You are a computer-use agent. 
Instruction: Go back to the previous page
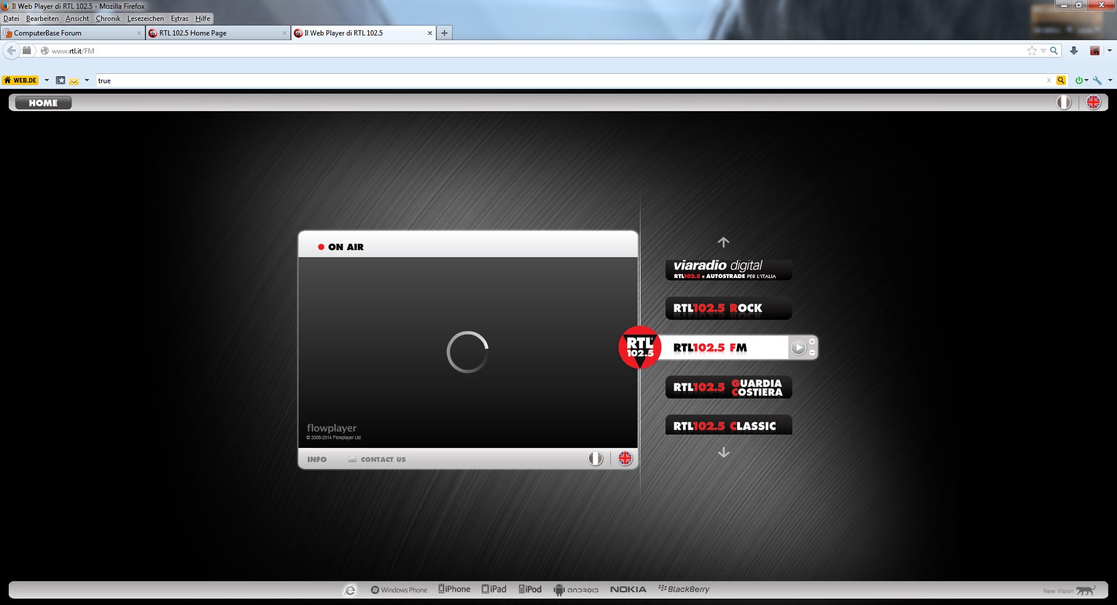click(x=11, y=51)
